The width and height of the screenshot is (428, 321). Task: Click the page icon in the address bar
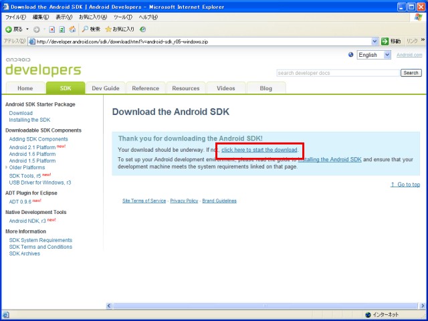32,41
